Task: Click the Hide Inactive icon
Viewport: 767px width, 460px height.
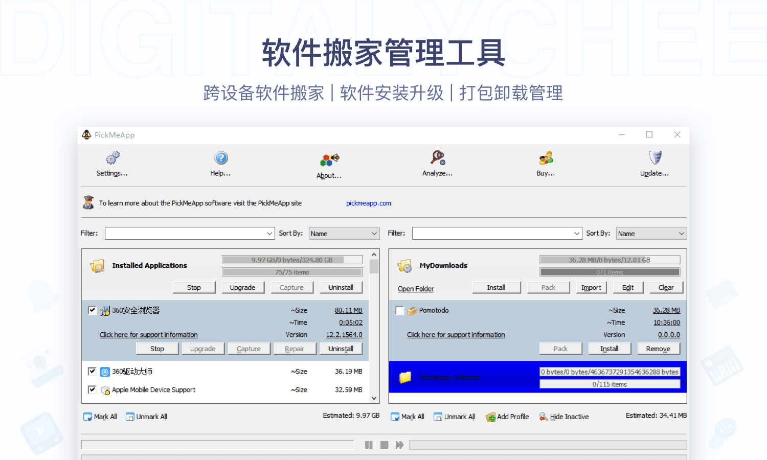Action: (543, 417)
